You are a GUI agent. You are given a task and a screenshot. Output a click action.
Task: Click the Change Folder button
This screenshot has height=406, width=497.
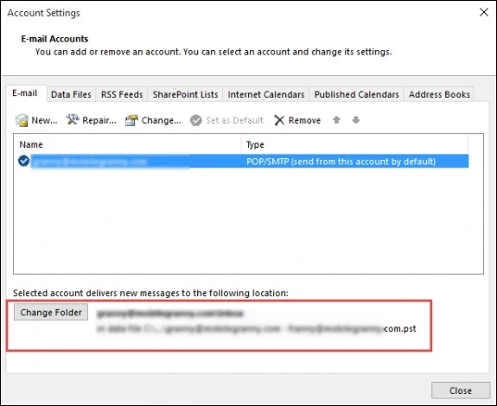[x=51, y=312]
